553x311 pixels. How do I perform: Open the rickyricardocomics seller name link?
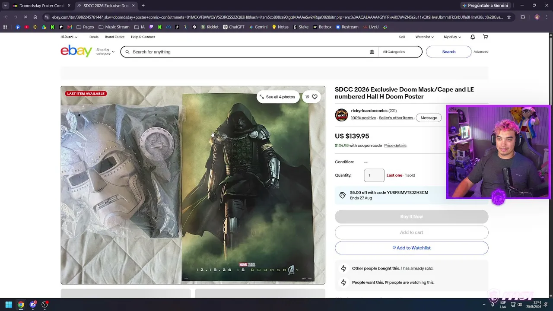click(x=369, y=111)
